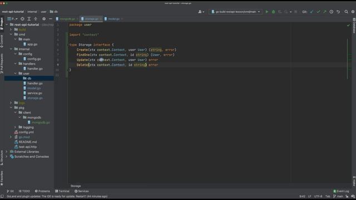356x200 pixels.
Task: Open the Git tool window at bottom
Action: [10, 191]
